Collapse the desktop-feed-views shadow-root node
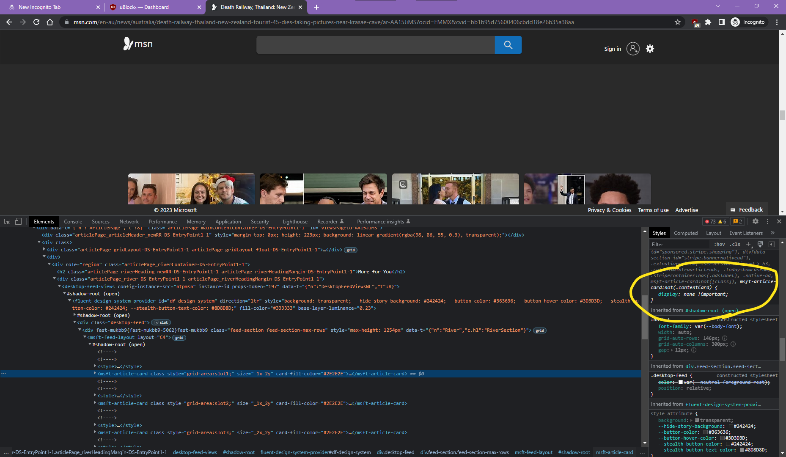786x457 pixels. pyautogui.click(x=64, y=293)
